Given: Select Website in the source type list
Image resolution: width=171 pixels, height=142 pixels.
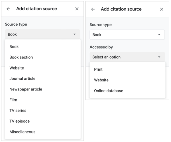Looking at the screenshot, I should 17,68.
